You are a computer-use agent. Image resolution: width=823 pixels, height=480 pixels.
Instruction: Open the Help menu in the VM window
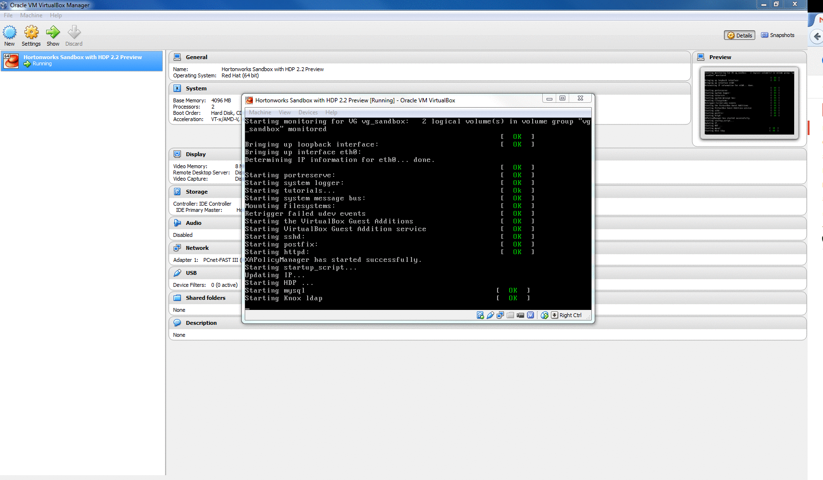[331, 112]
